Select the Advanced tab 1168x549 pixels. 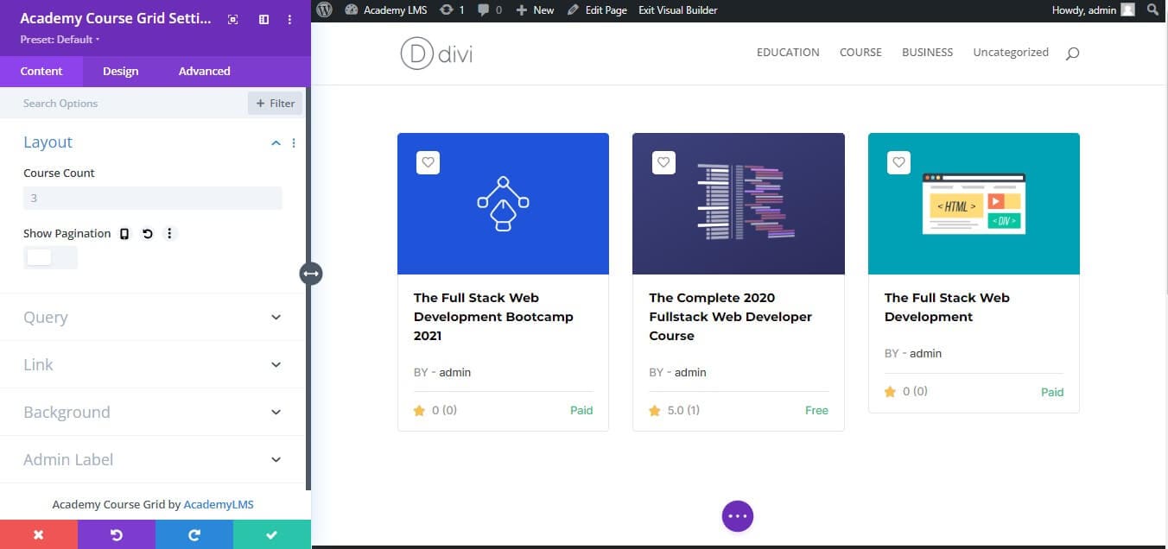coord(203,71)
